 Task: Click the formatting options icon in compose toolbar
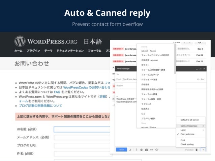point(130,150)
